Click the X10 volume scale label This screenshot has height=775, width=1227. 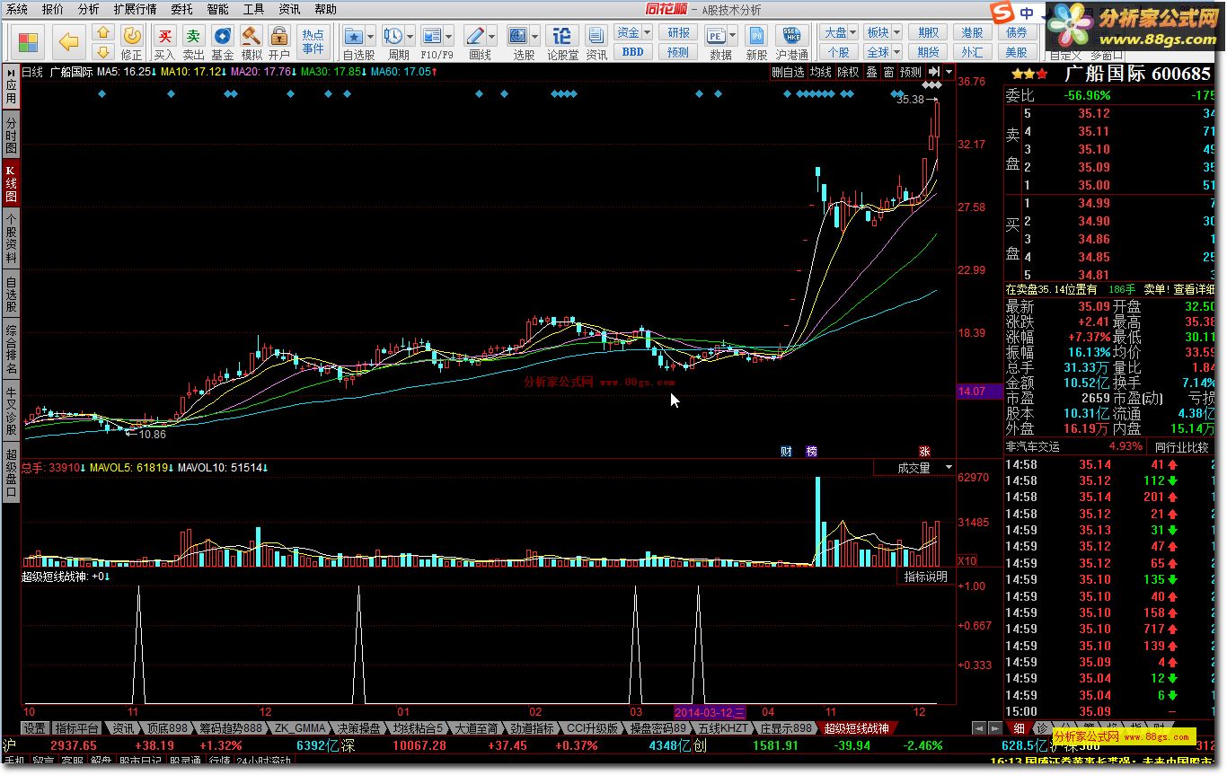968,560
